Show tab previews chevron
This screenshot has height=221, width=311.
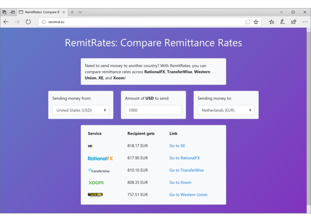(80, 12)
